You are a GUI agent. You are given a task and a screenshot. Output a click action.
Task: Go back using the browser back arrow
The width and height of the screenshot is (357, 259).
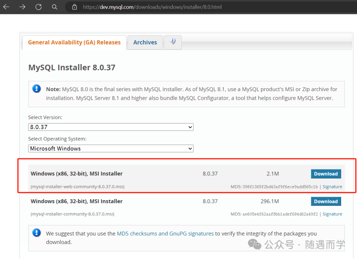click(x=6, y=7)
